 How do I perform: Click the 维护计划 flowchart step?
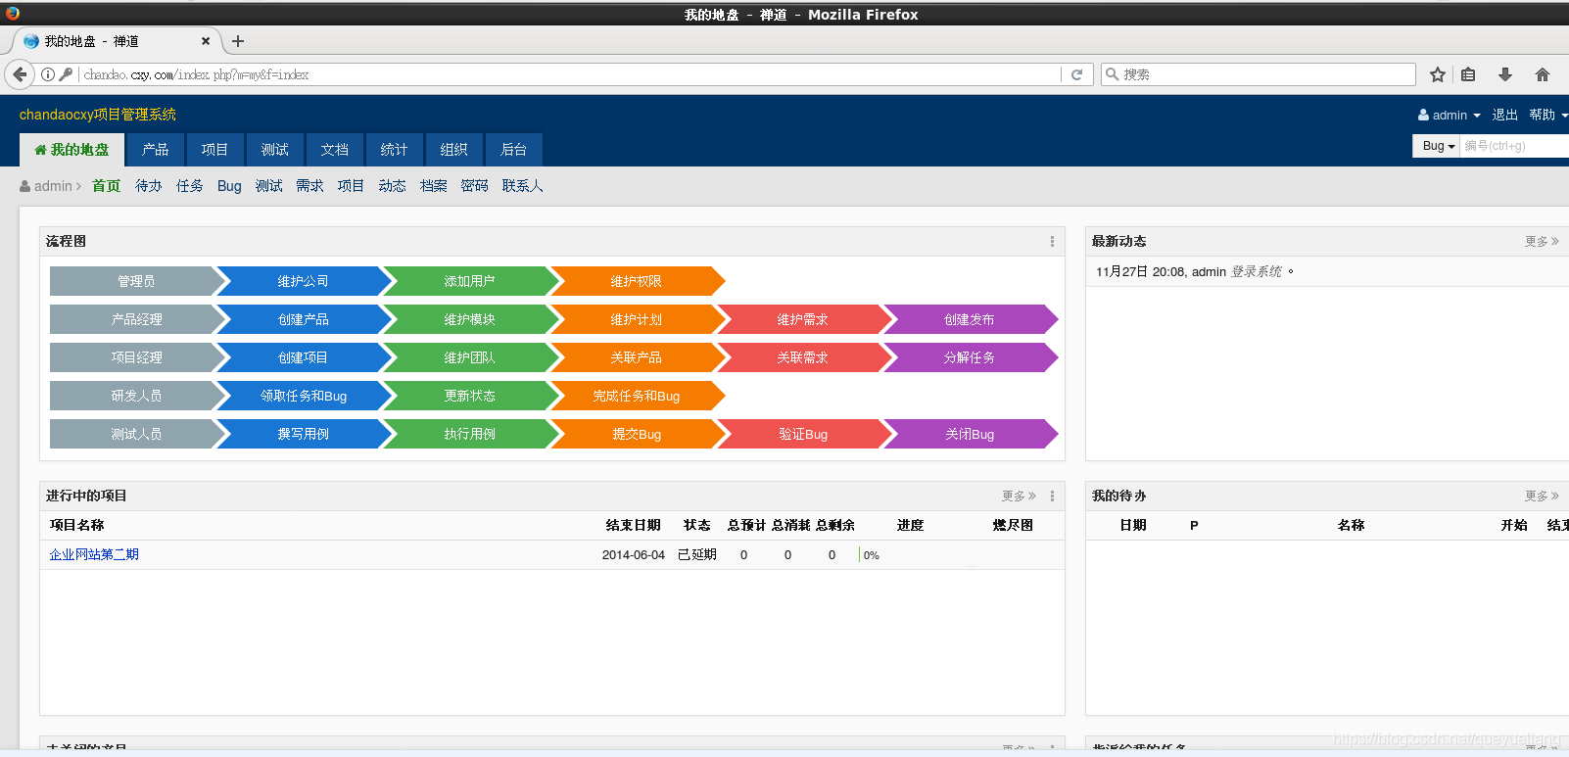point(637,319)
